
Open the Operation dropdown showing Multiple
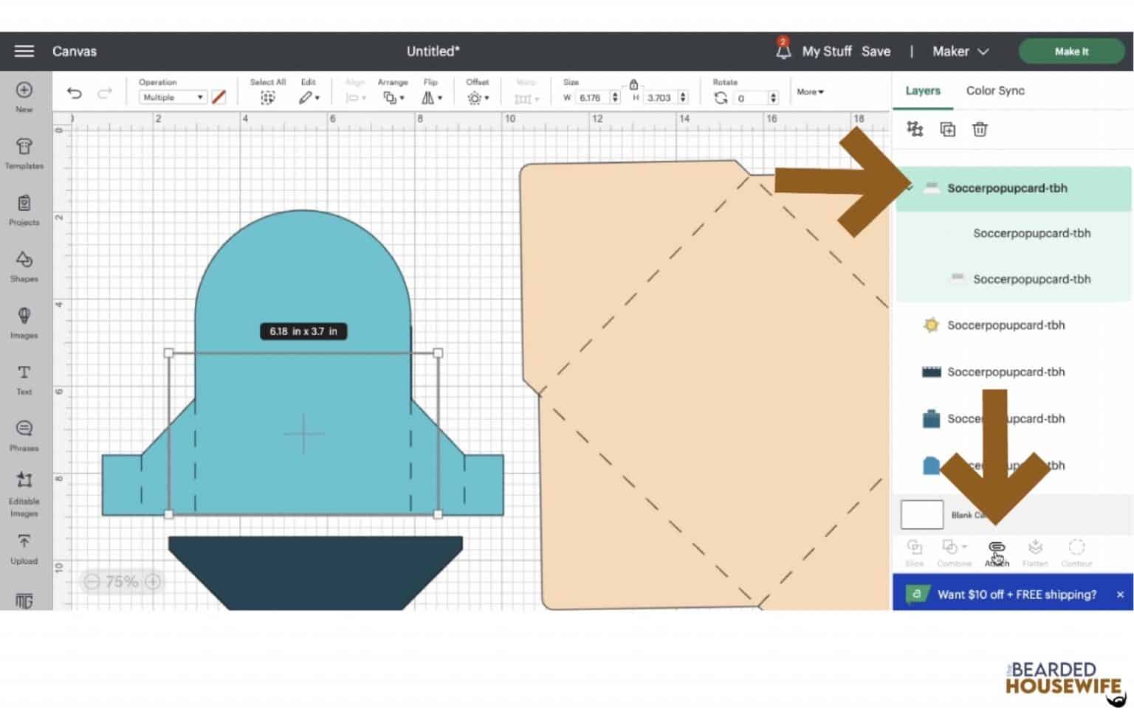pyautogui.click(x=173, y=97)
